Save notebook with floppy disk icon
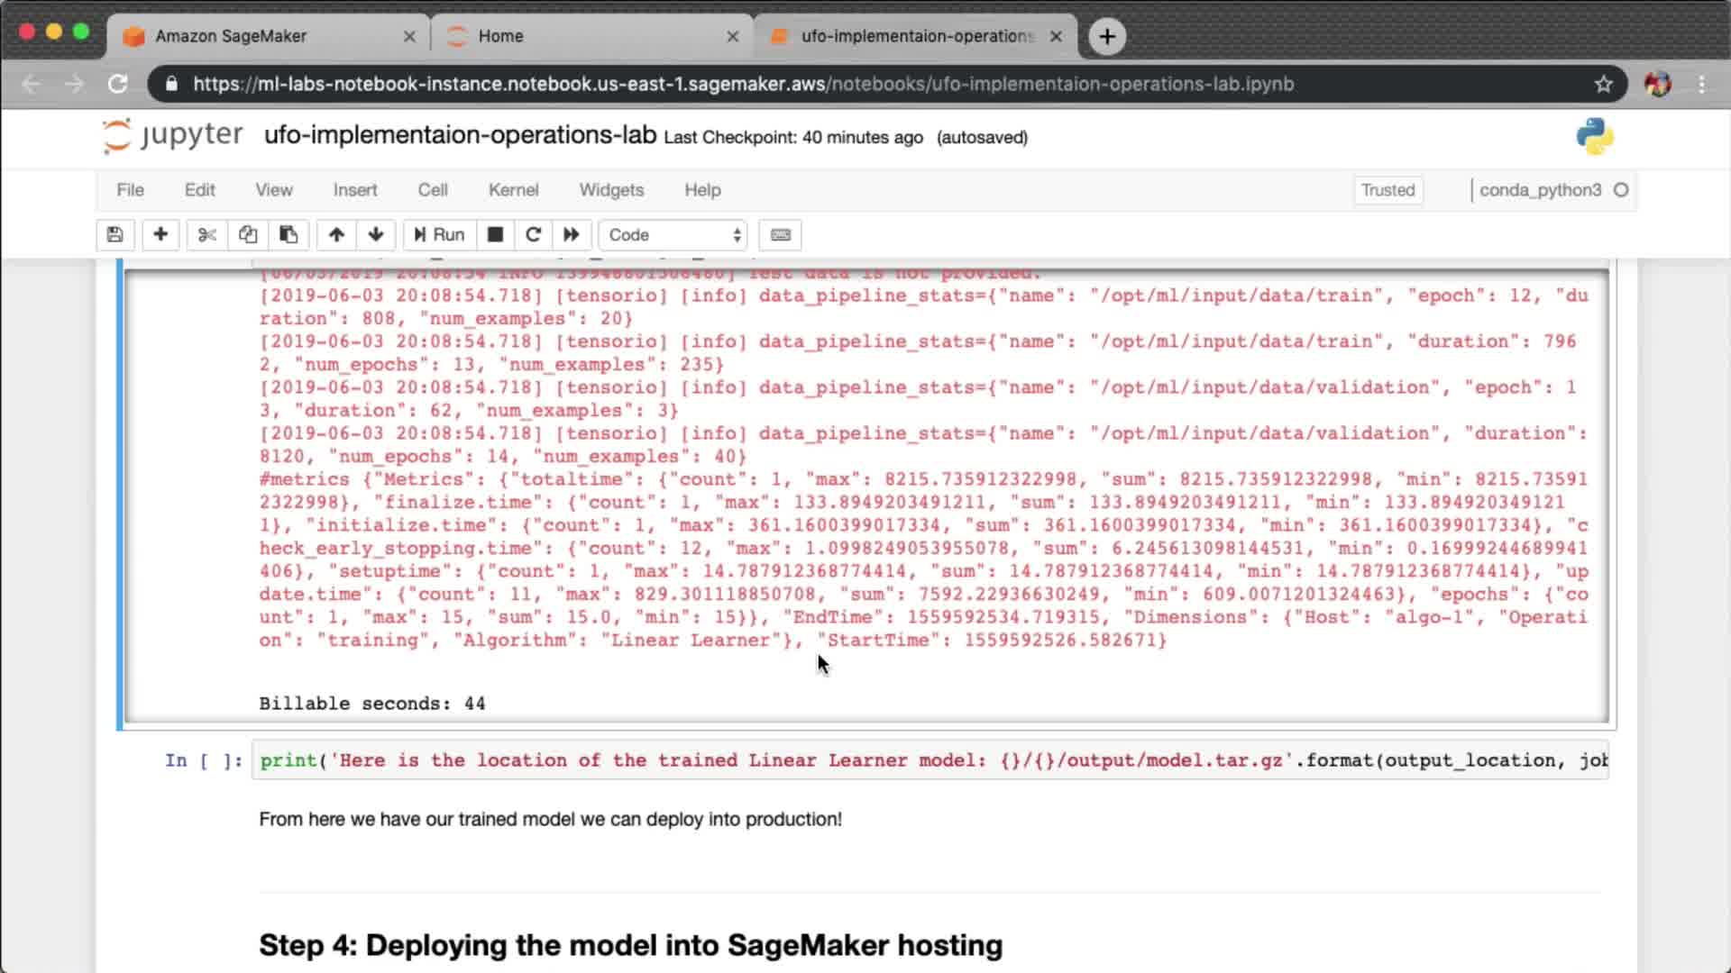 coord(114,235)
